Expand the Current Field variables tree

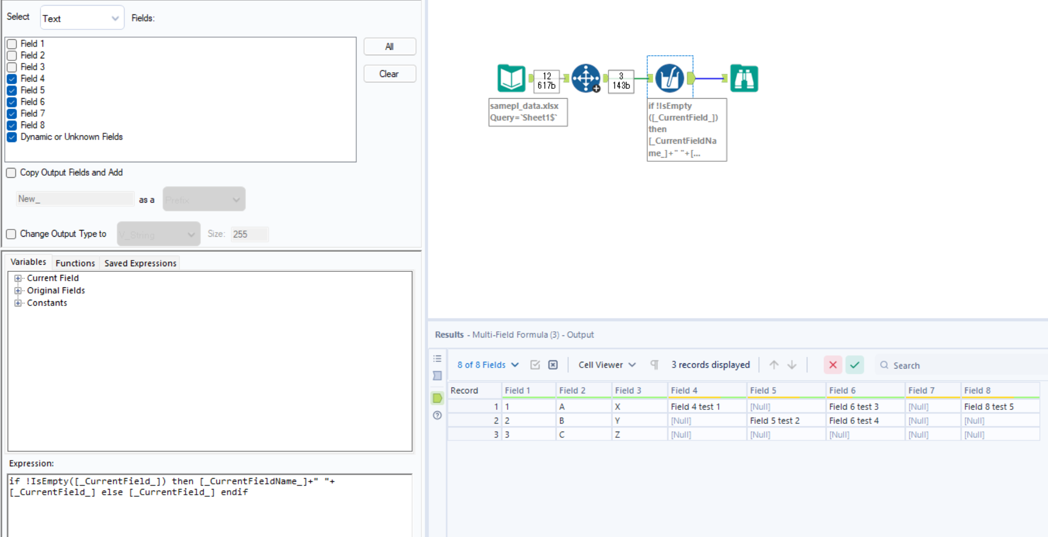point(18,278)
